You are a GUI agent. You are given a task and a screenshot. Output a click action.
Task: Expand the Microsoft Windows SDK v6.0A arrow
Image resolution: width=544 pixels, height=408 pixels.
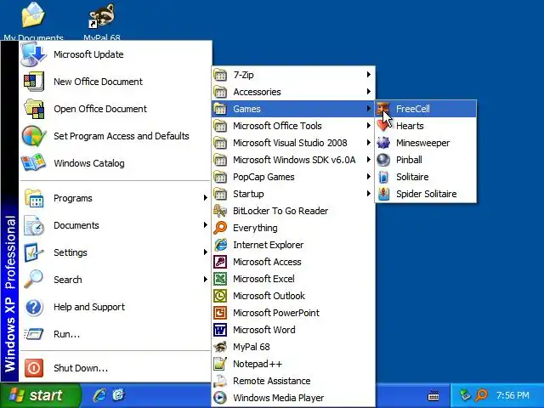(x=368, y=160)
